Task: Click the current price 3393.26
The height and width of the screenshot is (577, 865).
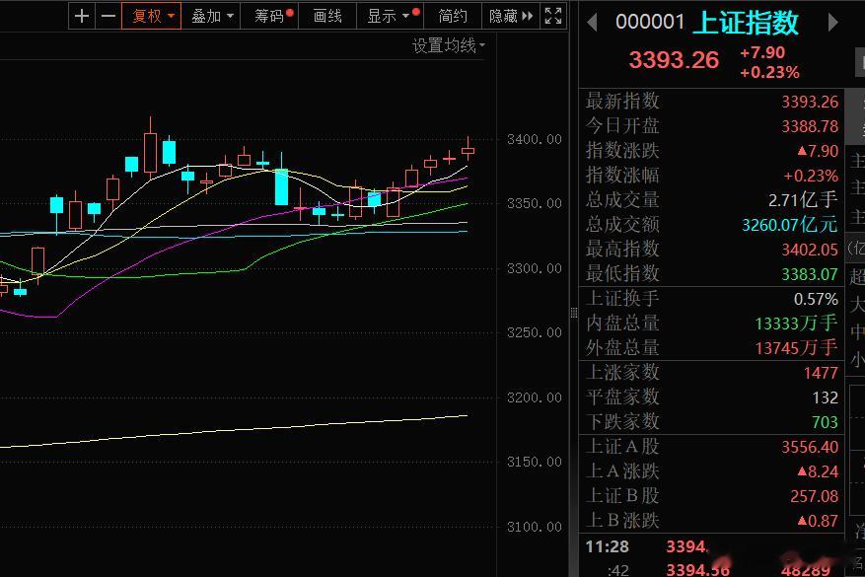Action: [674, 59]
